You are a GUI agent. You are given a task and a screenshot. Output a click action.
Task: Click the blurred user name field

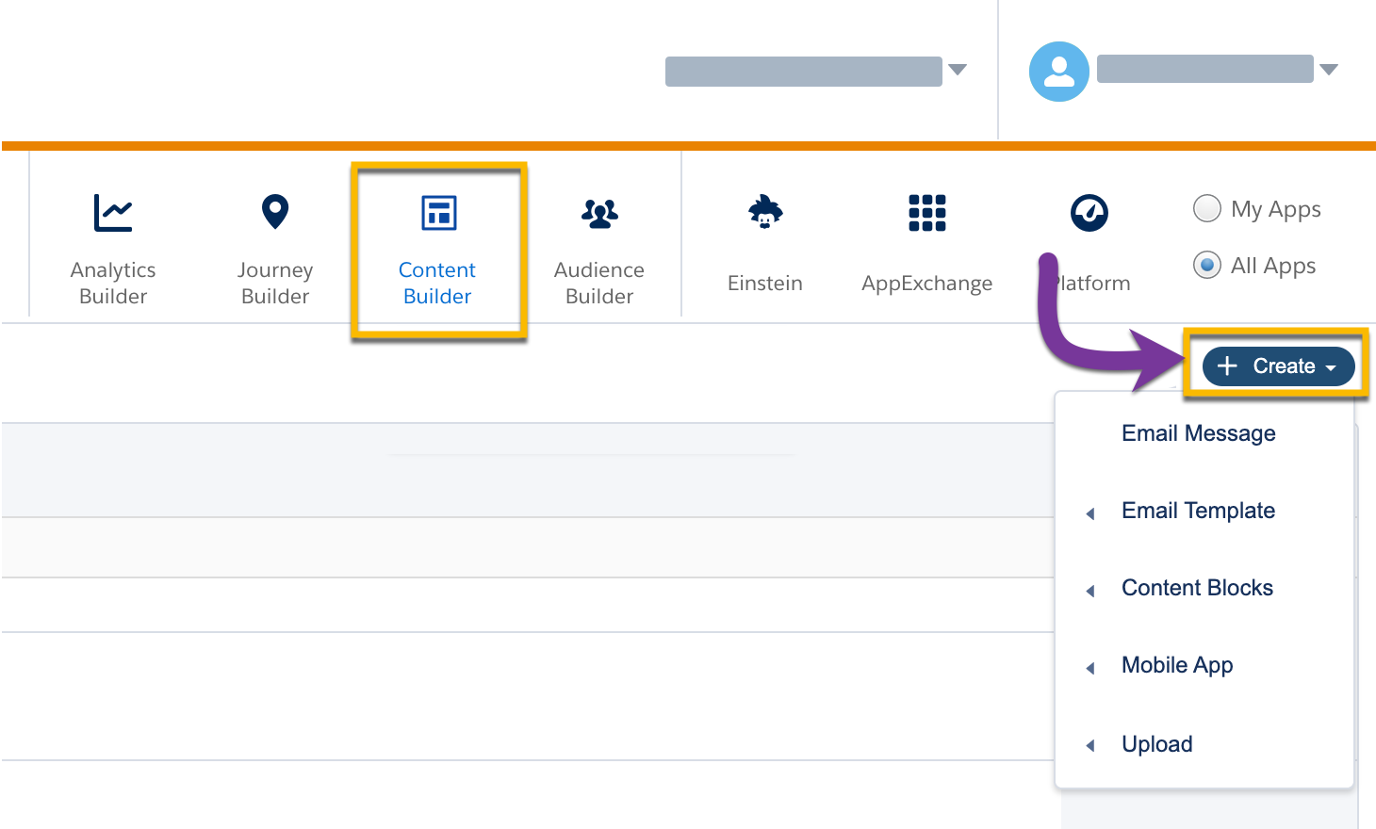[x=1205, y=69]
